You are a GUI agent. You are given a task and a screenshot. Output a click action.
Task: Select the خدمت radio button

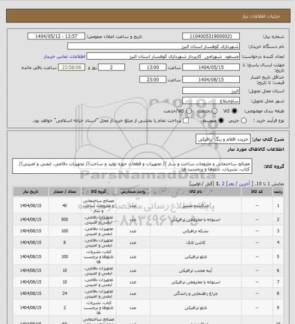click(214, 111)
